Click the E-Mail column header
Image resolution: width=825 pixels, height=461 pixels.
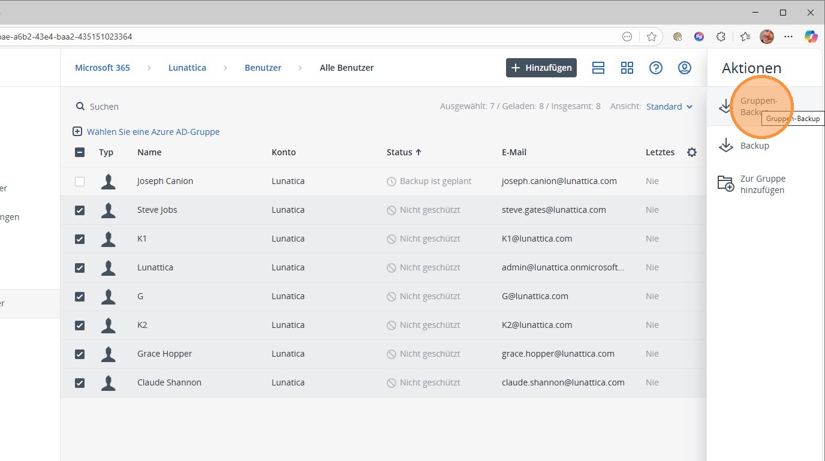click(514, 152)
